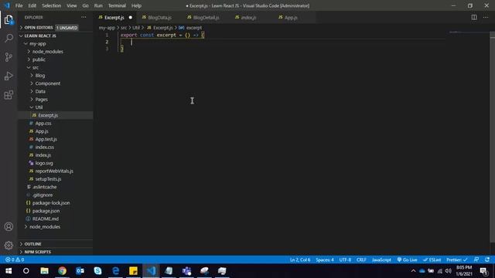Open Skype from taskbar
Image resolution: width=495 pixels, height=278 pixels.
click(x=97, y=271)
